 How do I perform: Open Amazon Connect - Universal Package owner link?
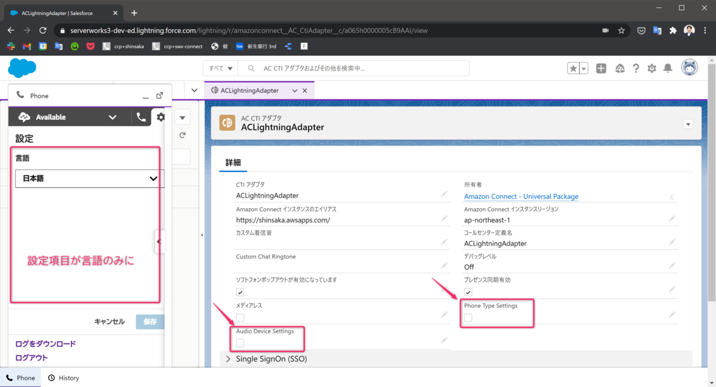click(x=521, y=196)
